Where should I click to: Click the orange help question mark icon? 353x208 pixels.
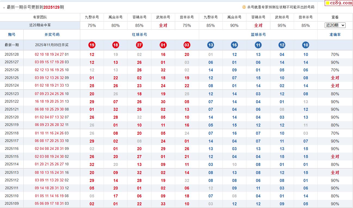coord(244,7)
